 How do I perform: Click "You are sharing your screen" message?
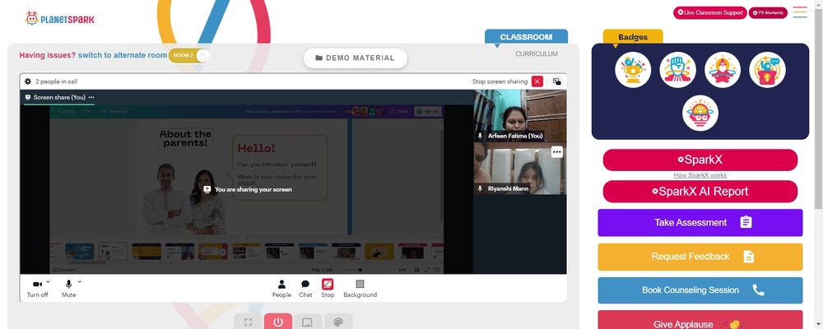pyautogui.click(x=248, y=189)
